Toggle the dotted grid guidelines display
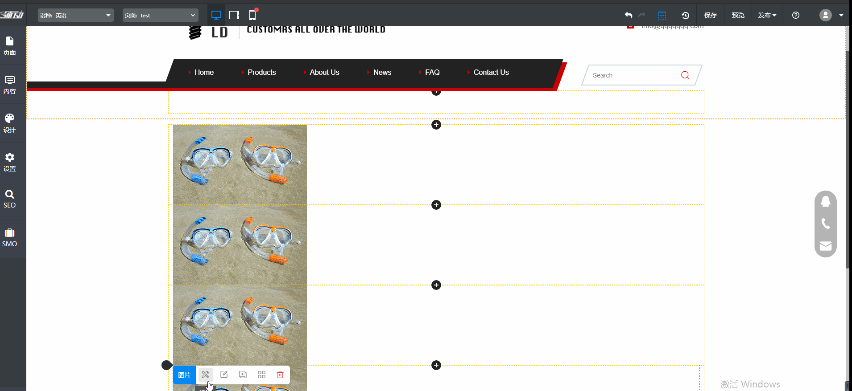 (662, 15)
